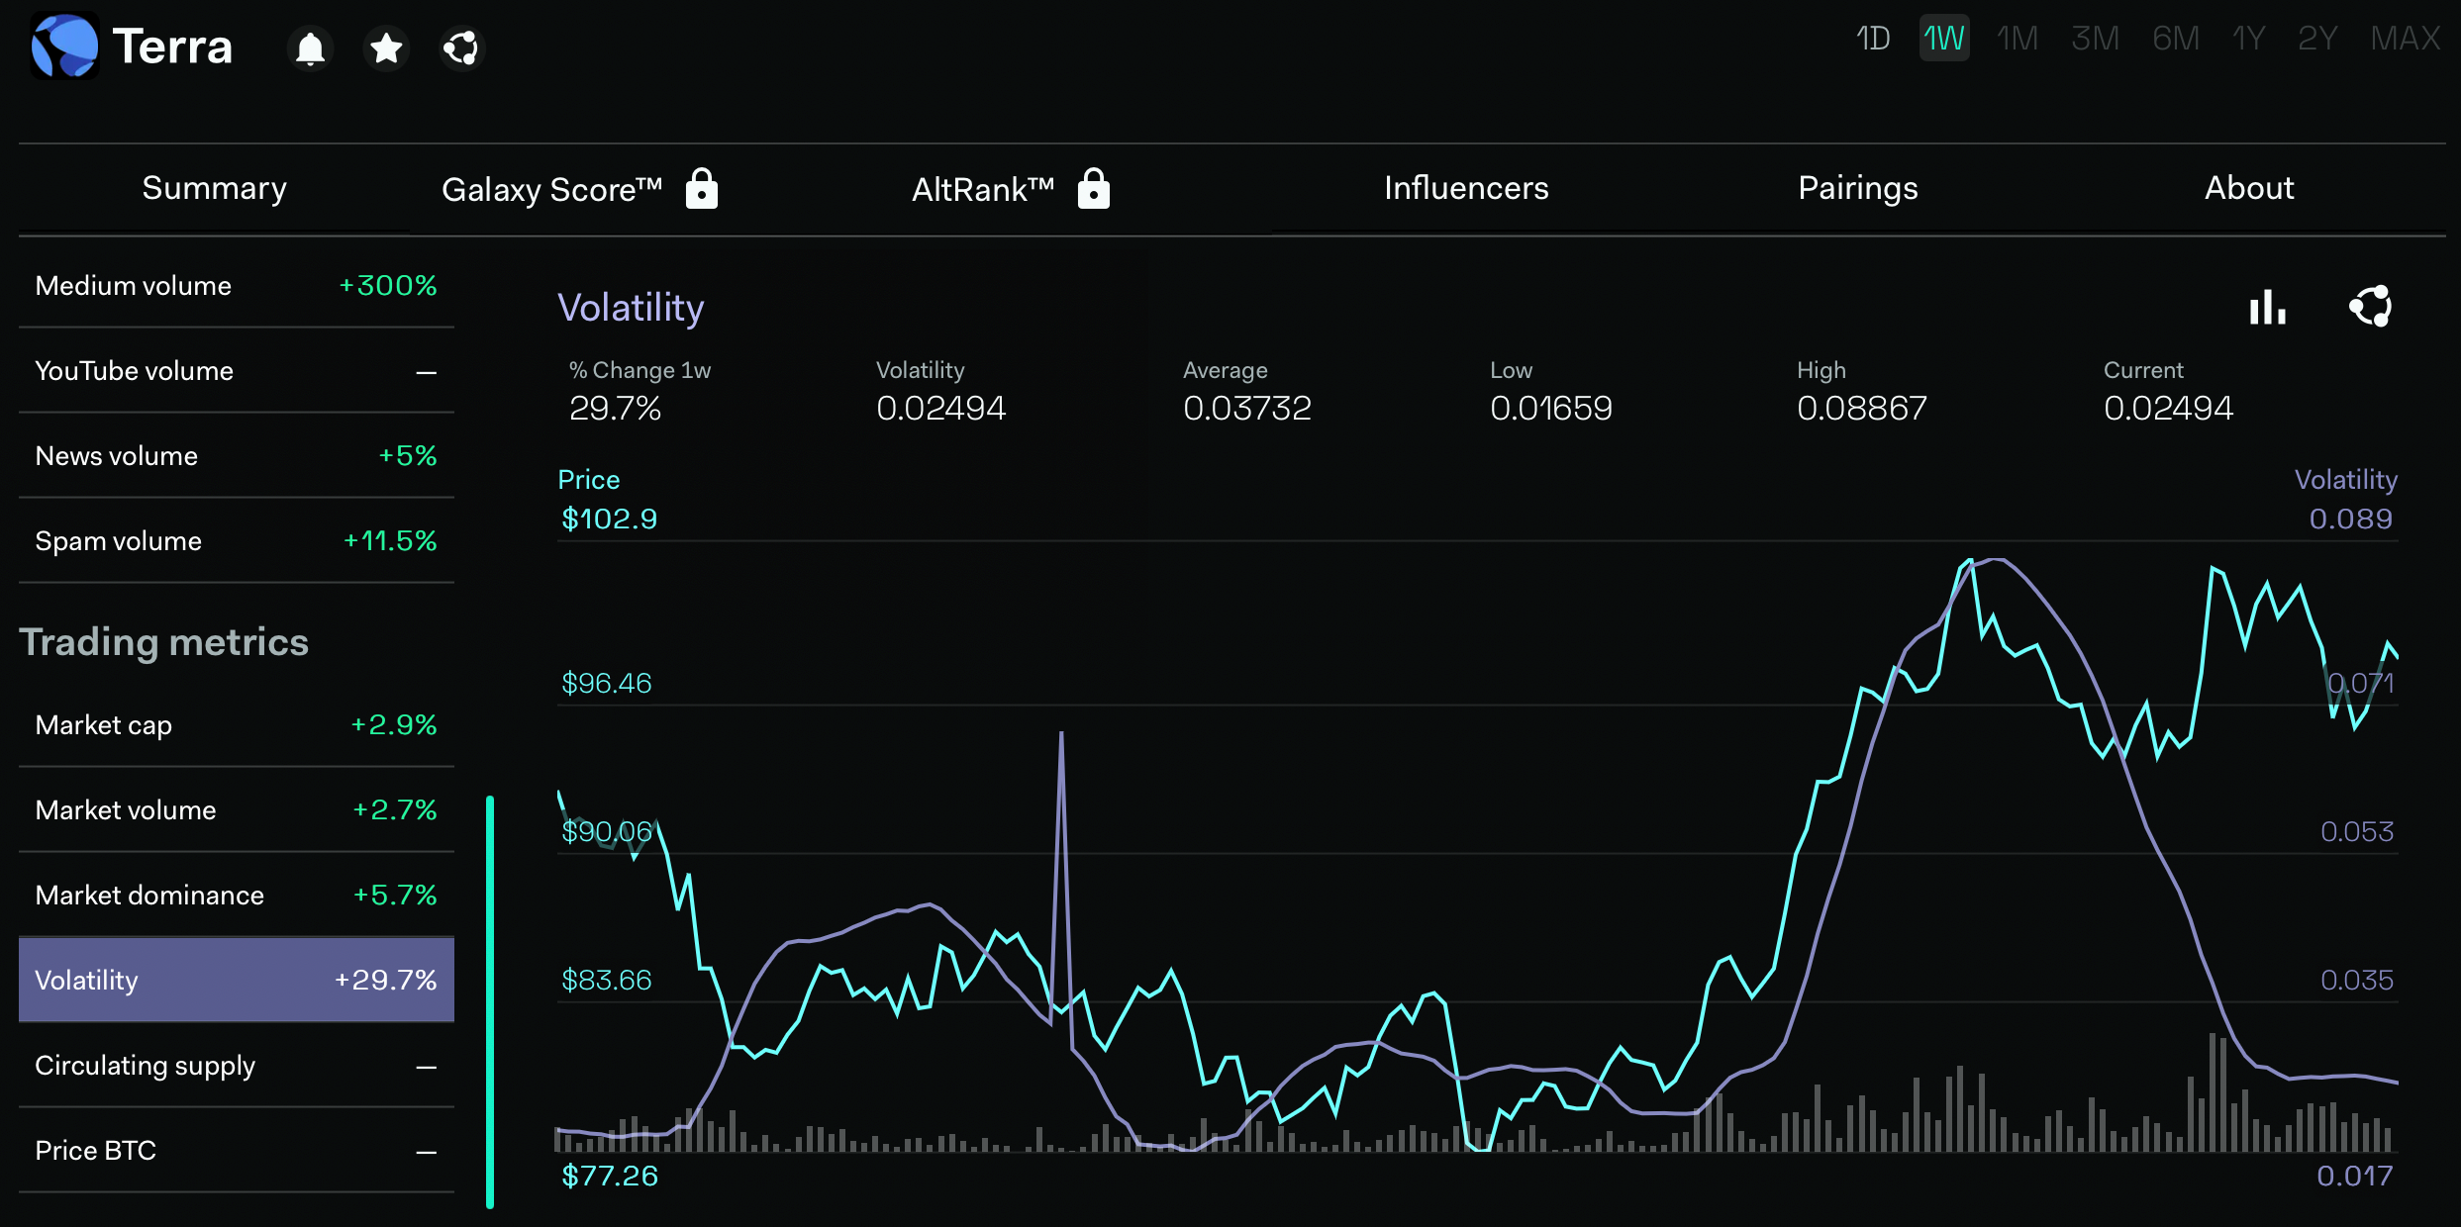Select the 1D time range
Viewport: 2461px width, 1227px height.
1873,39
